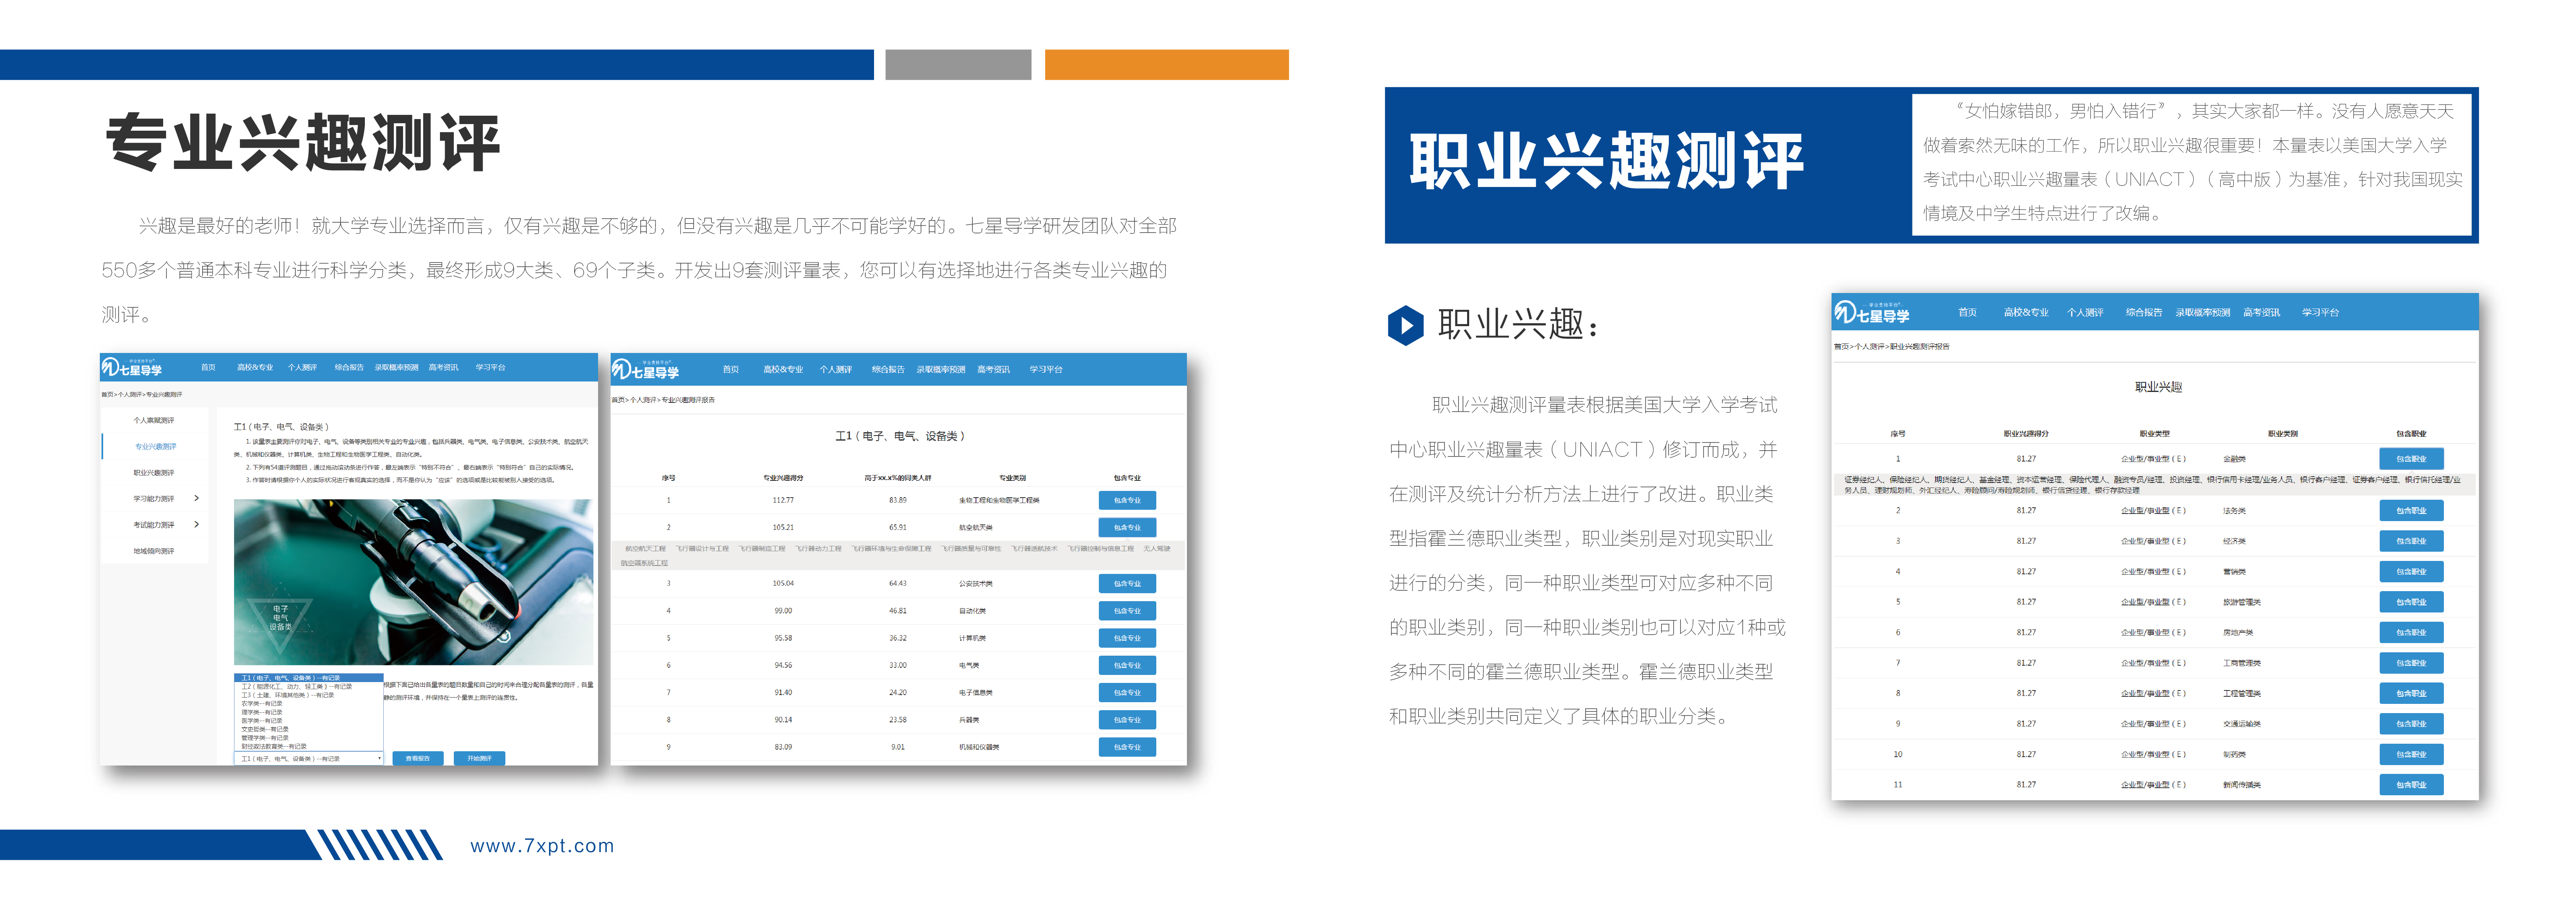The width and height of the screenshot is (2576, 916).
Task: Click 包含职业 for 房地产类 row
Action: coord(2411,633)
